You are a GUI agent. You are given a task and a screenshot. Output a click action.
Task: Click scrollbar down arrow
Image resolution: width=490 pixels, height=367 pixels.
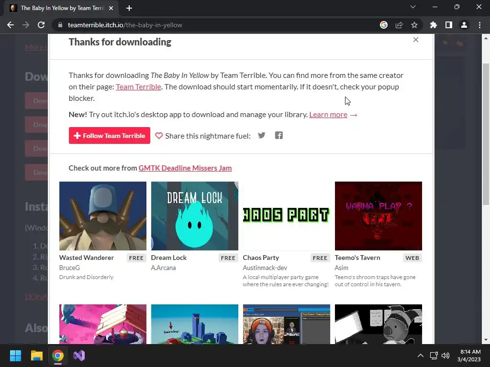click(x=486, y=340)
